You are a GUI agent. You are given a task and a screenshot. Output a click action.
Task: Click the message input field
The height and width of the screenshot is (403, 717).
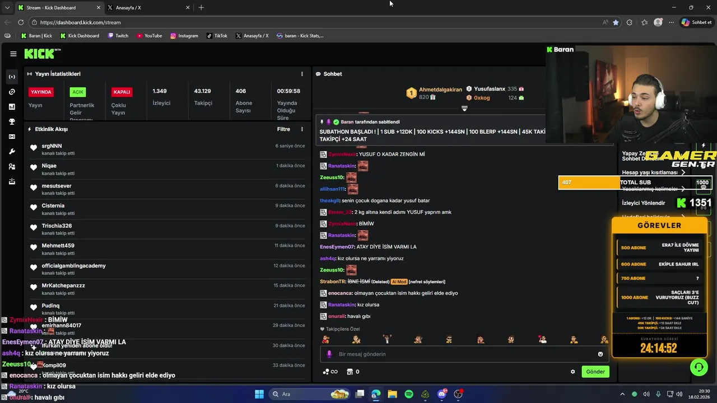[465, 354]
